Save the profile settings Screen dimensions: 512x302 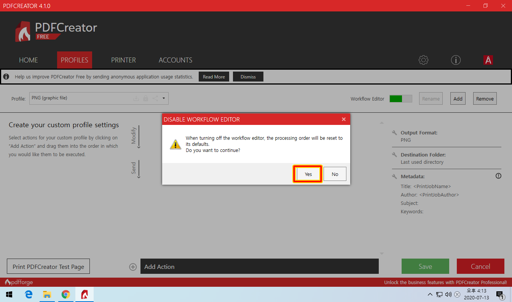coord(425,266)
